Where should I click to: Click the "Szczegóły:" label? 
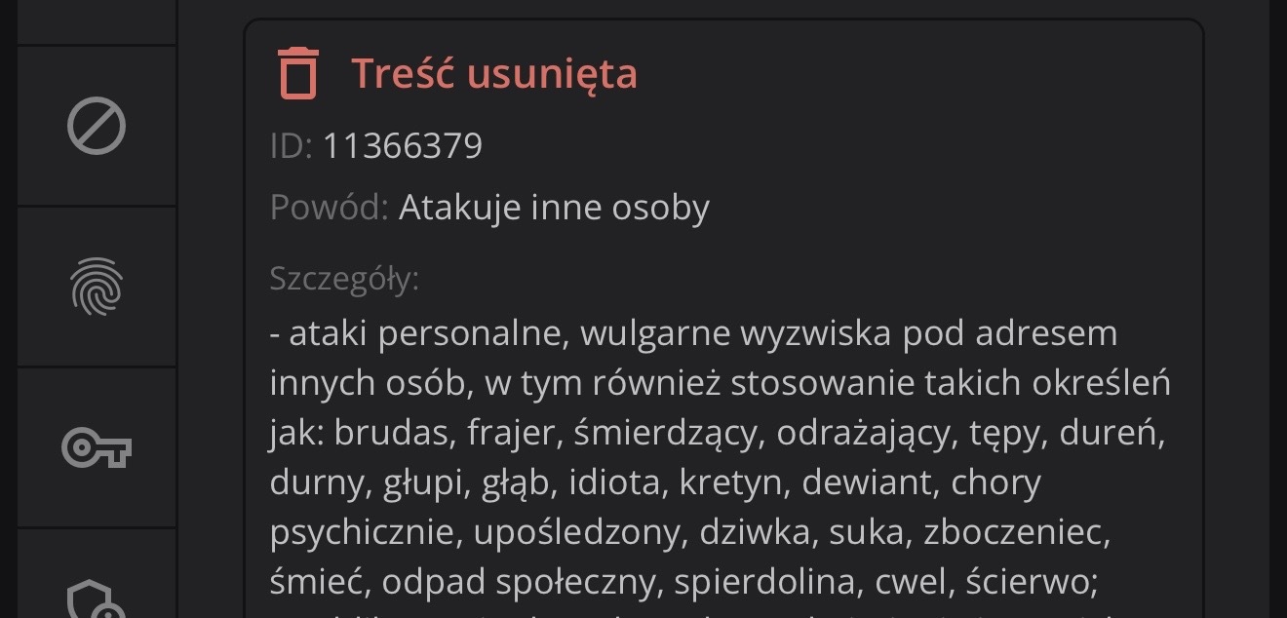[x=344, y=279]
